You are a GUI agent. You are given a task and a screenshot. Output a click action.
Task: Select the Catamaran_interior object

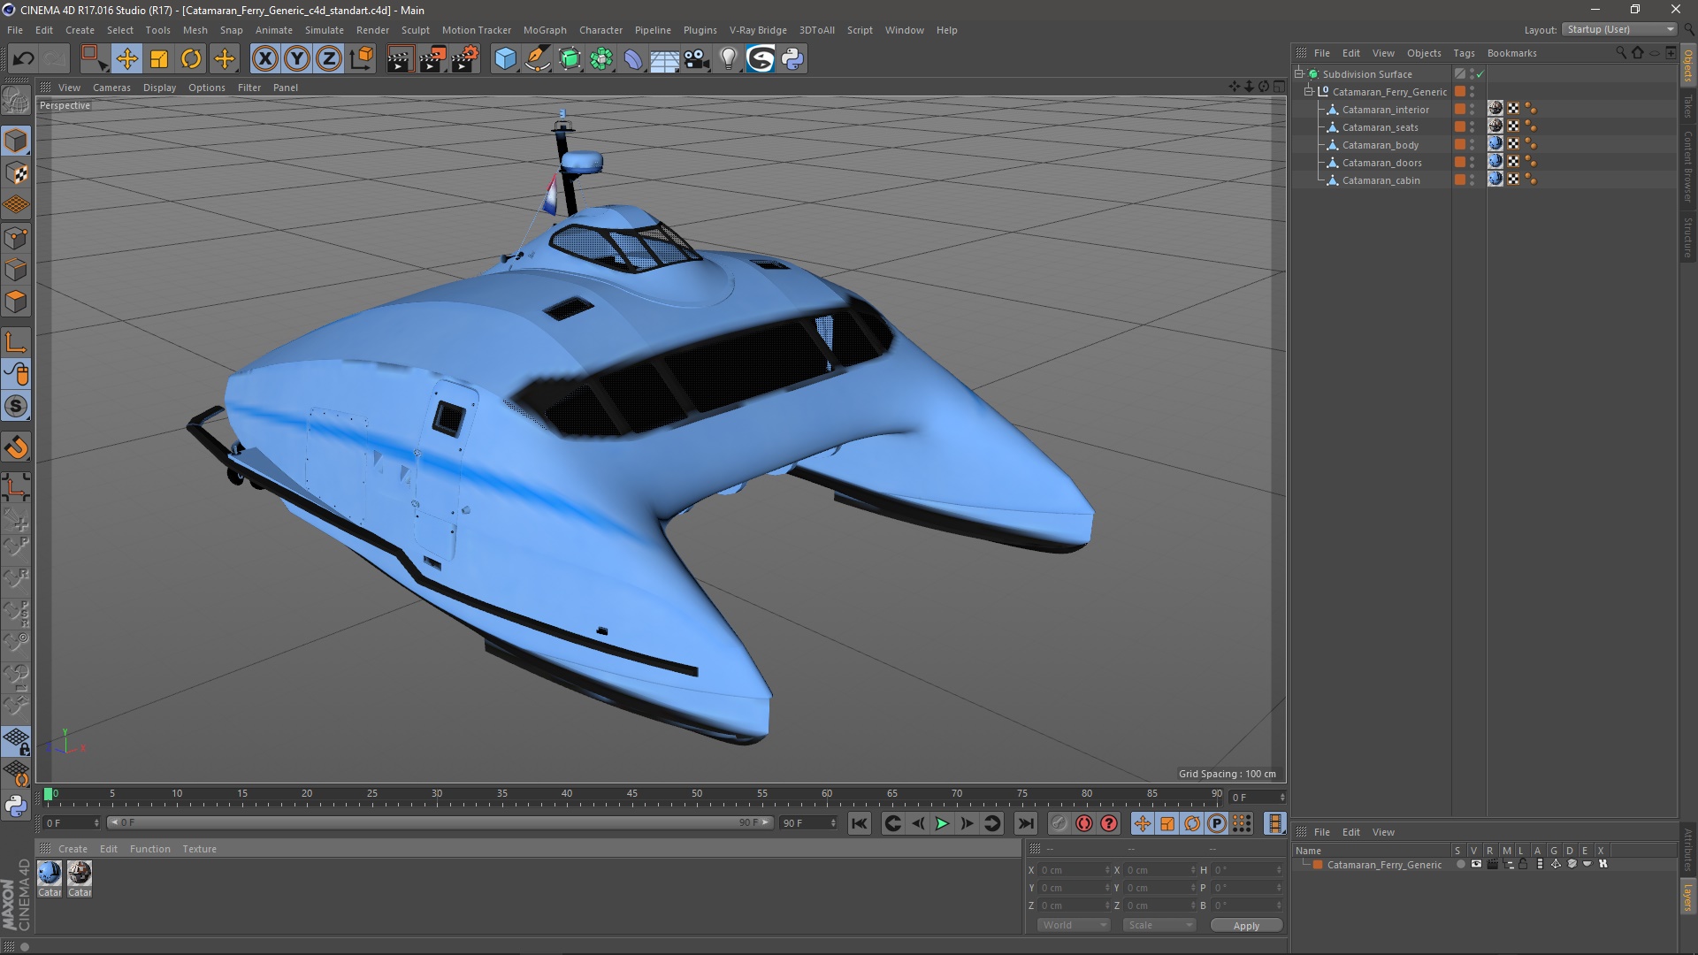(1385, 110)
